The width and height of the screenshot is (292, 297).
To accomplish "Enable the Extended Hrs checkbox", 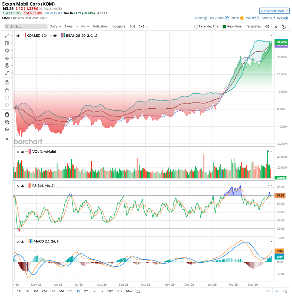I will (196, 27).
